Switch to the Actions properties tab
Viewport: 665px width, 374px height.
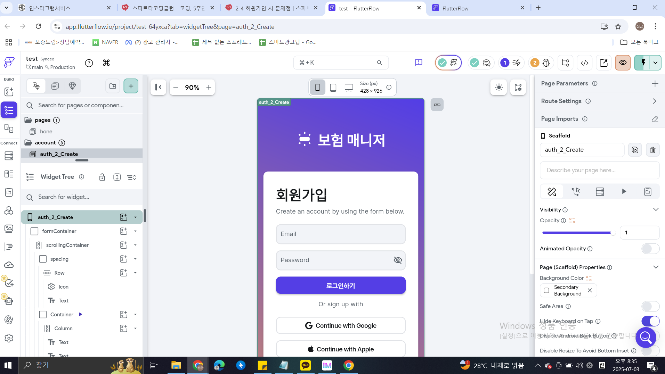(x=576, y=192)
